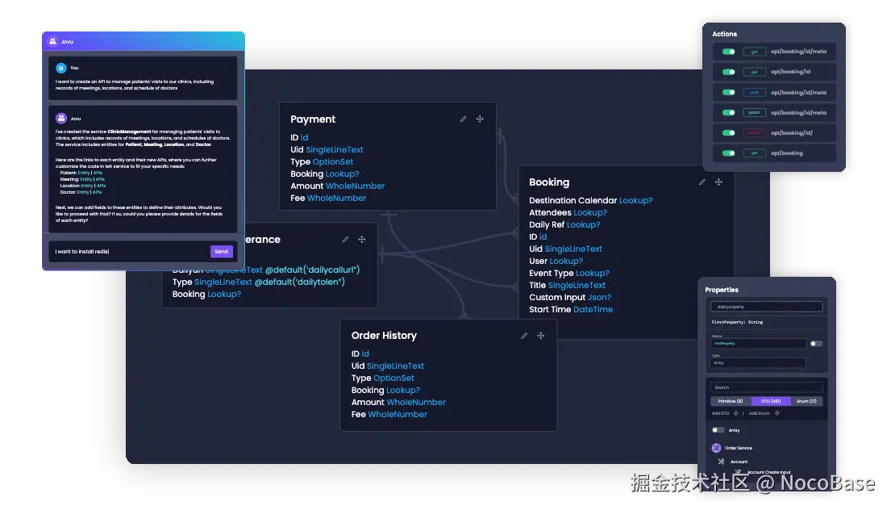Click the edit pencil on Order History card
This screenshot has width=891, height=510.
click(524, 336)
